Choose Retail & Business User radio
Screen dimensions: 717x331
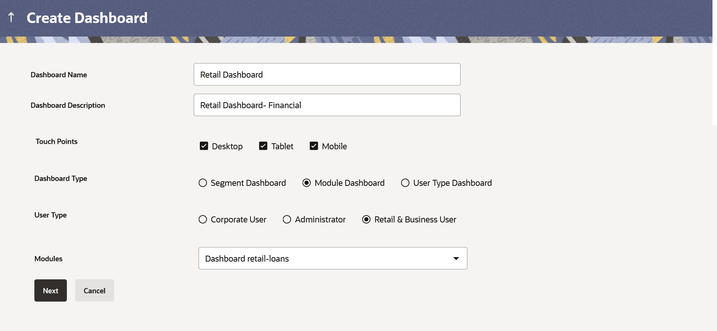pos(366,219)
